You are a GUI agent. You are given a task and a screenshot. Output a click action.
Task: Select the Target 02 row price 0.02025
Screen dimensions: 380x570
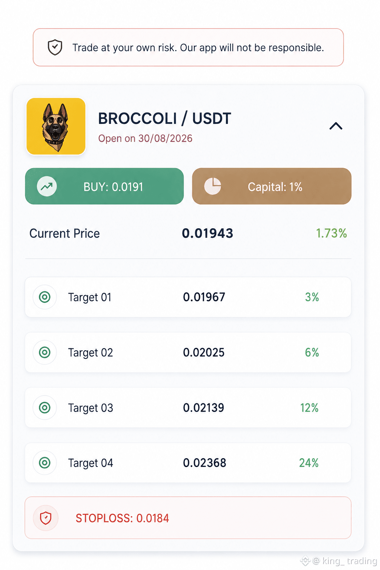204,352
